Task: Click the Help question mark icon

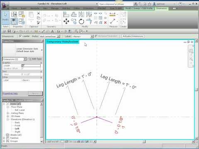Action: point(180,4)
